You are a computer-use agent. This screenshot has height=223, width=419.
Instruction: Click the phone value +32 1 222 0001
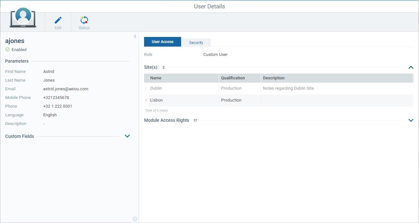58,106
